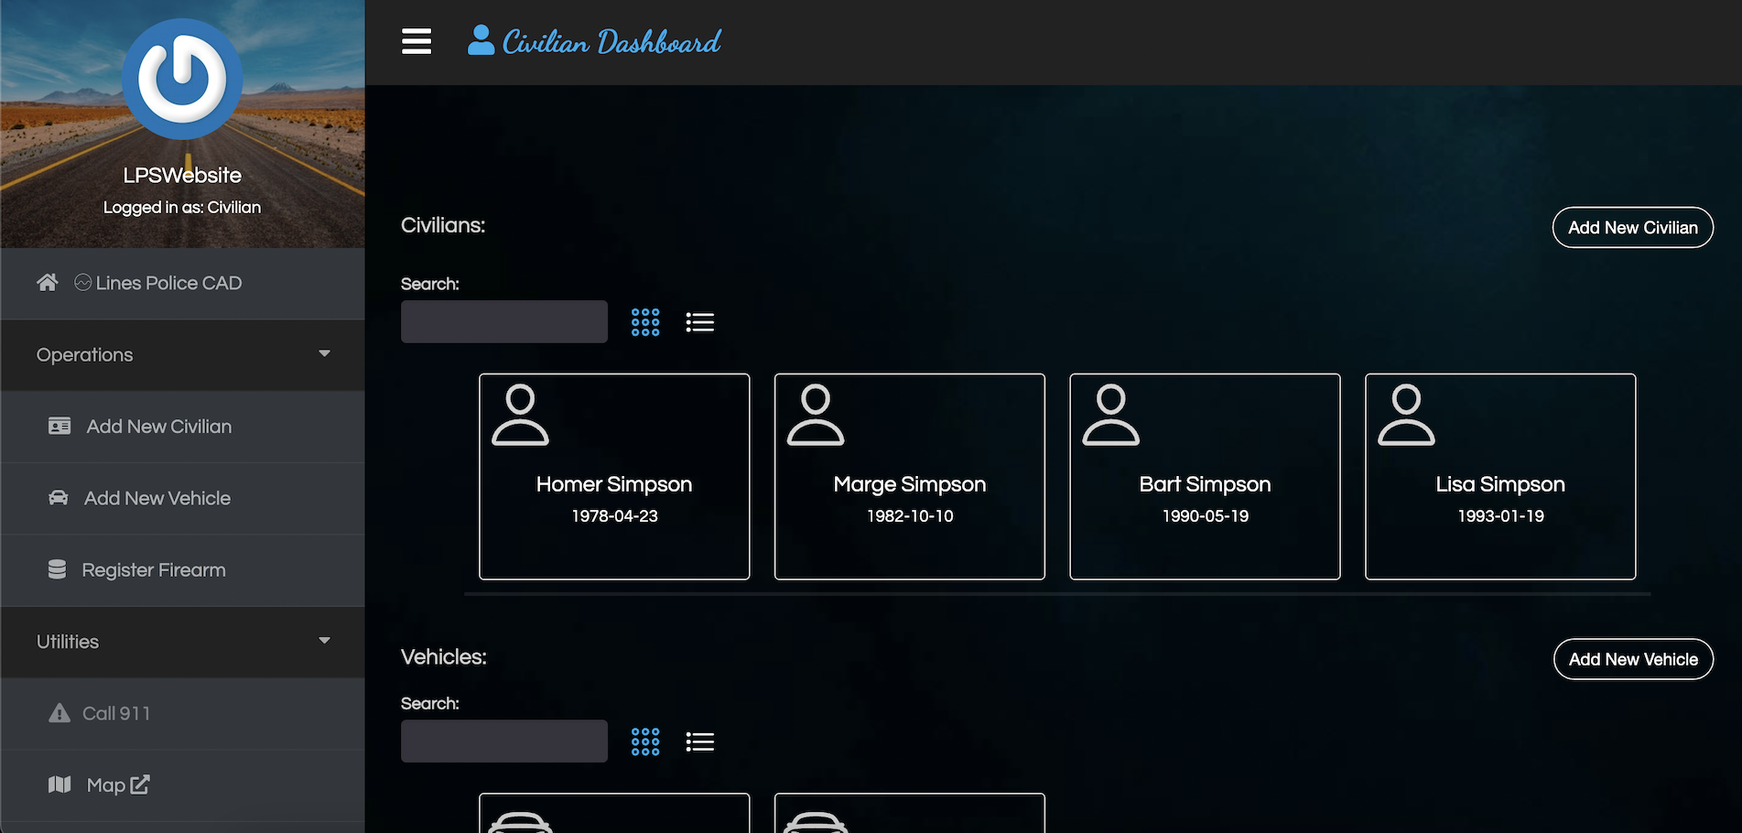Click the civilian icon in the dashboard header
Screen dimensions: 1742x833
pyautogui.click(x=480, y=38)
